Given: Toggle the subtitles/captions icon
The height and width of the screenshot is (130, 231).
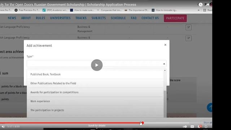Looking at the screenshot, I should tap(192, 126).
